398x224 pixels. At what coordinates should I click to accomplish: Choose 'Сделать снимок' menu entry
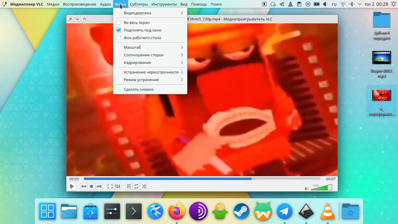click(150, 90)
